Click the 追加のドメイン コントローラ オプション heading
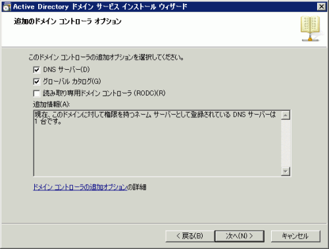Screen dimensions: 329x249 click(68, 21)
